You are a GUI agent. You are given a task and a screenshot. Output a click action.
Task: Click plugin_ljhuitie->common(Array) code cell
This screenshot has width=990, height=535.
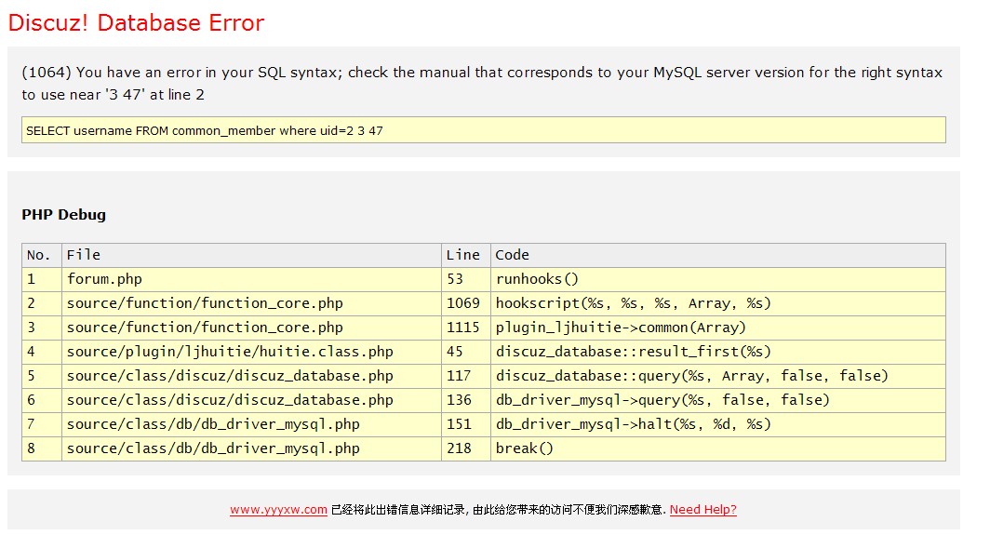click(x=718, y=328)
